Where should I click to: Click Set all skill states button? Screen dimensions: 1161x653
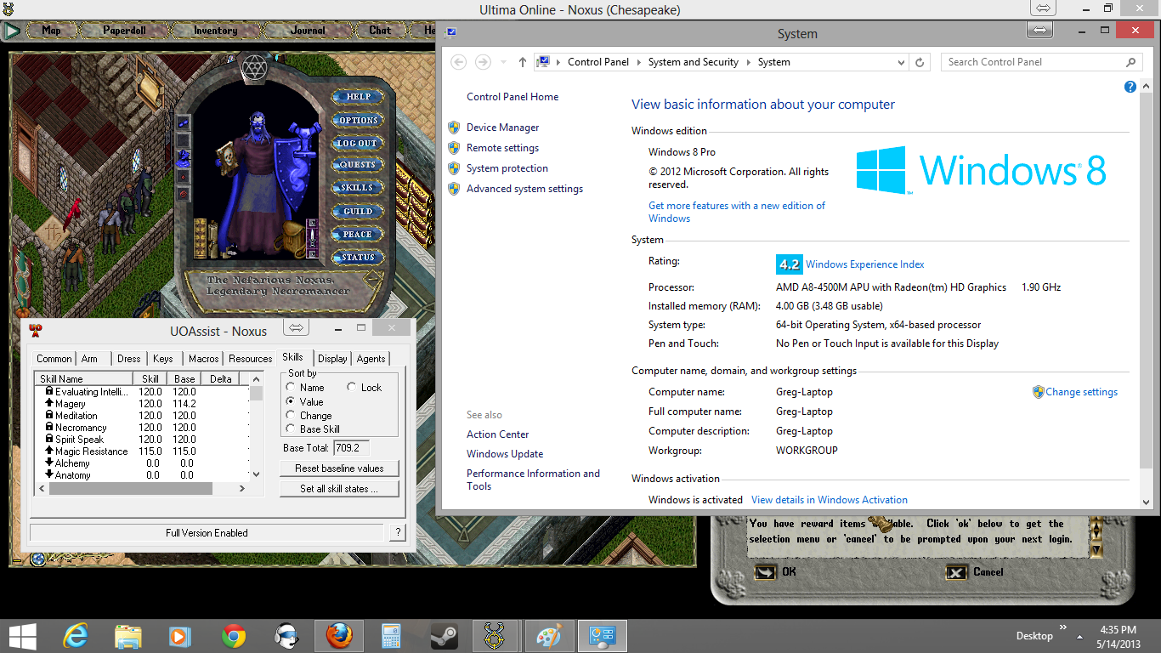tap(339, 489)
